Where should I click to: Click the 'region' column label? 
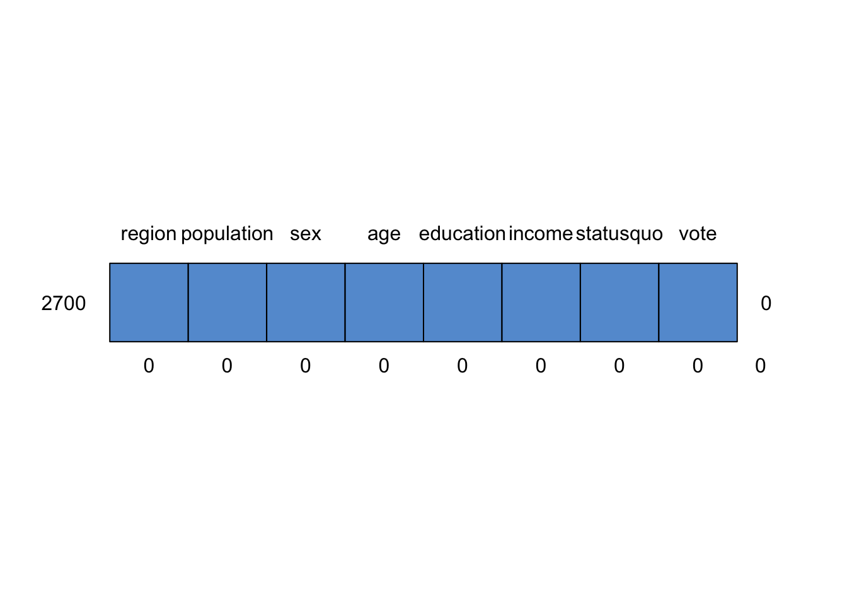click(x=149, y=234)
